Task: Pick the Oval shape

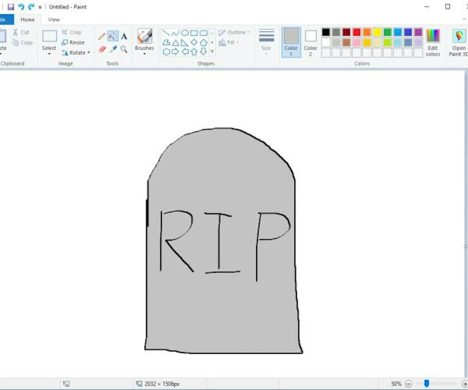Action: click(x=185, y=33)
